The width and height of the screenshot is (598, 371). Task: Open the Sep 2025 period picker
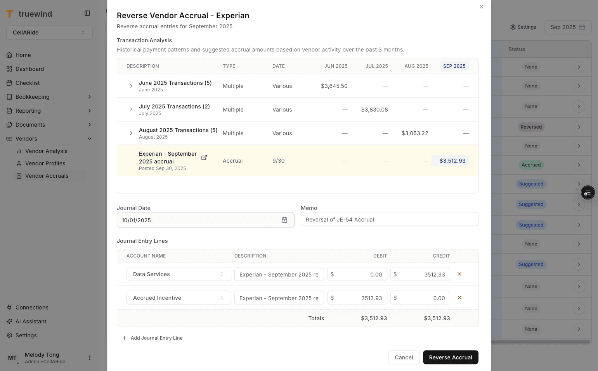(568, 27)
